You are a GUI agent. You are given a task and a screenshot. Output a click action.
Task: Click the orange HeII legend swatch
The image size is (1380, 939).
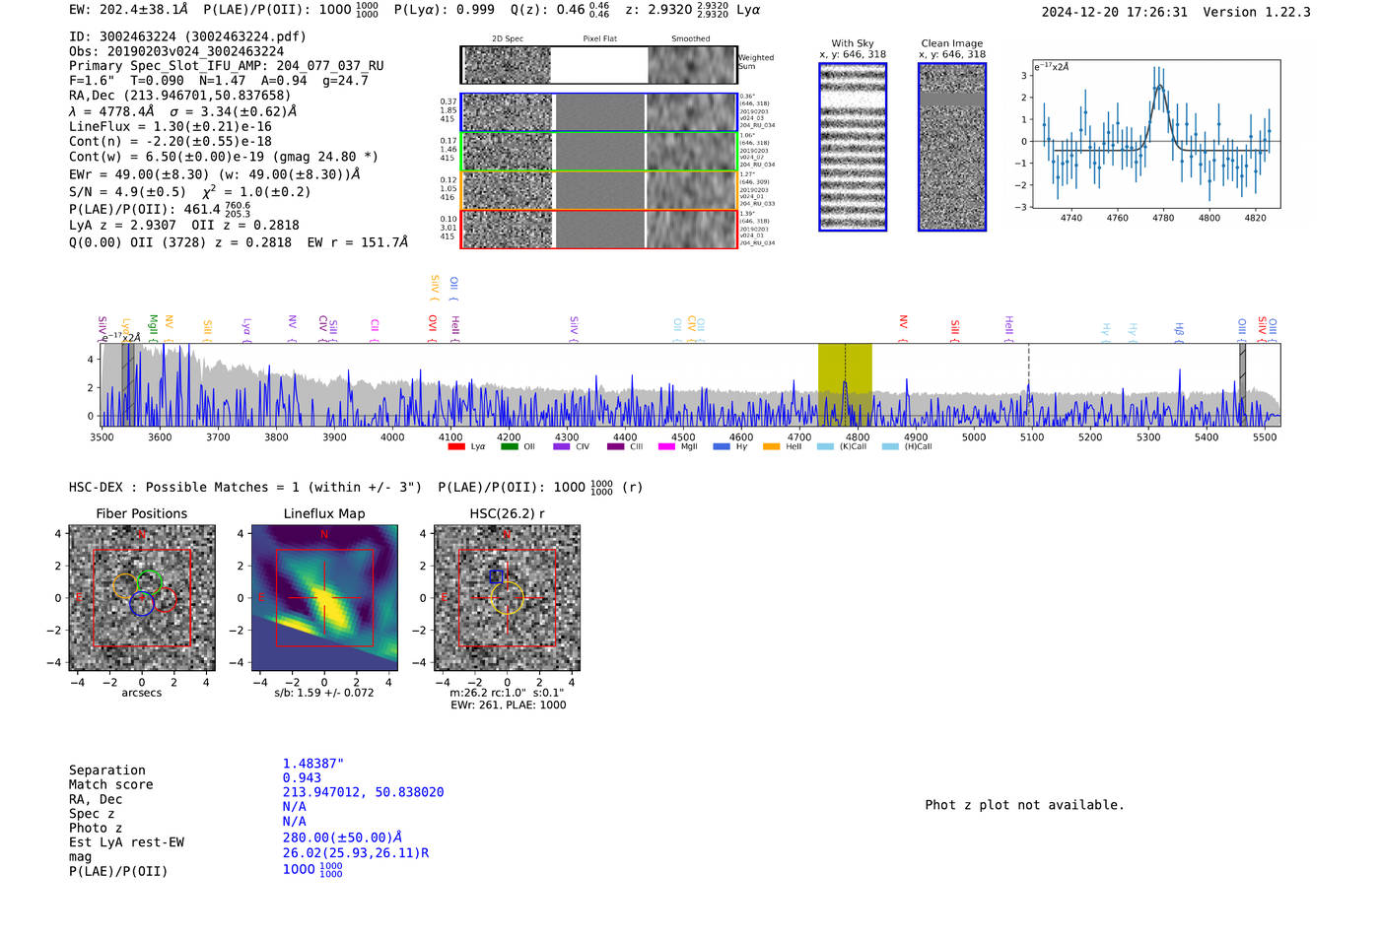click(x=771, y=447)
